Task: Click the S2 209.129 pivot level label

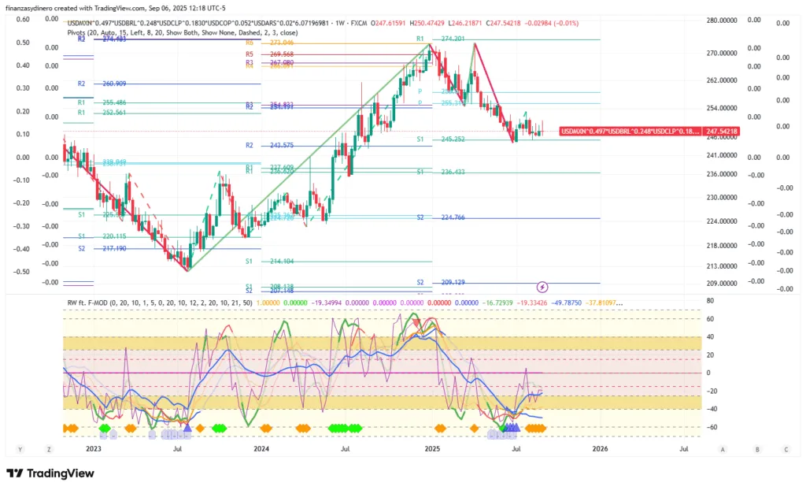Action: [x=441, y=282]
